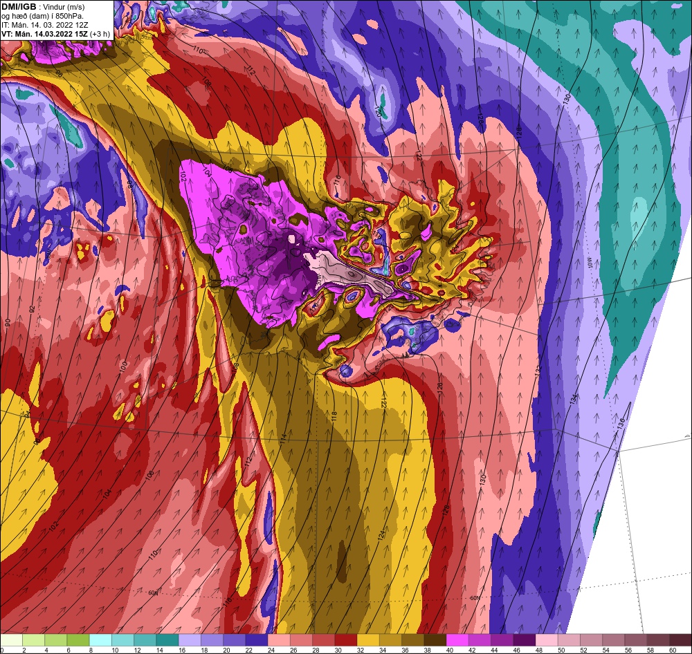The height and width of the screenshot is (654, 692).
Task: Select the bright yellow 32–34 legend swatch
Action: 368,640
